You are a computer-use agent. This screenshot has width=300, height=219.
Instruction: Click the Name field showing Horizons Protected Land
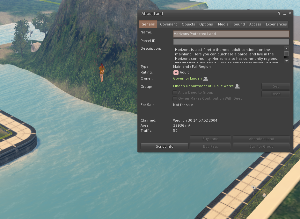(x=231, y=34)
